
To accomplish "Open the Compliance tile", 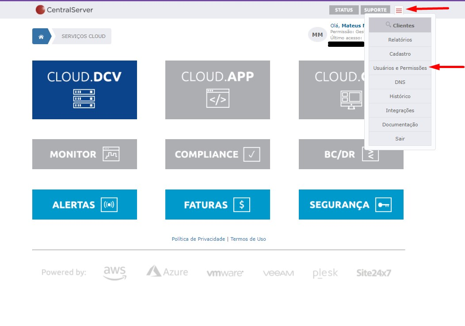I will (217, 154).
